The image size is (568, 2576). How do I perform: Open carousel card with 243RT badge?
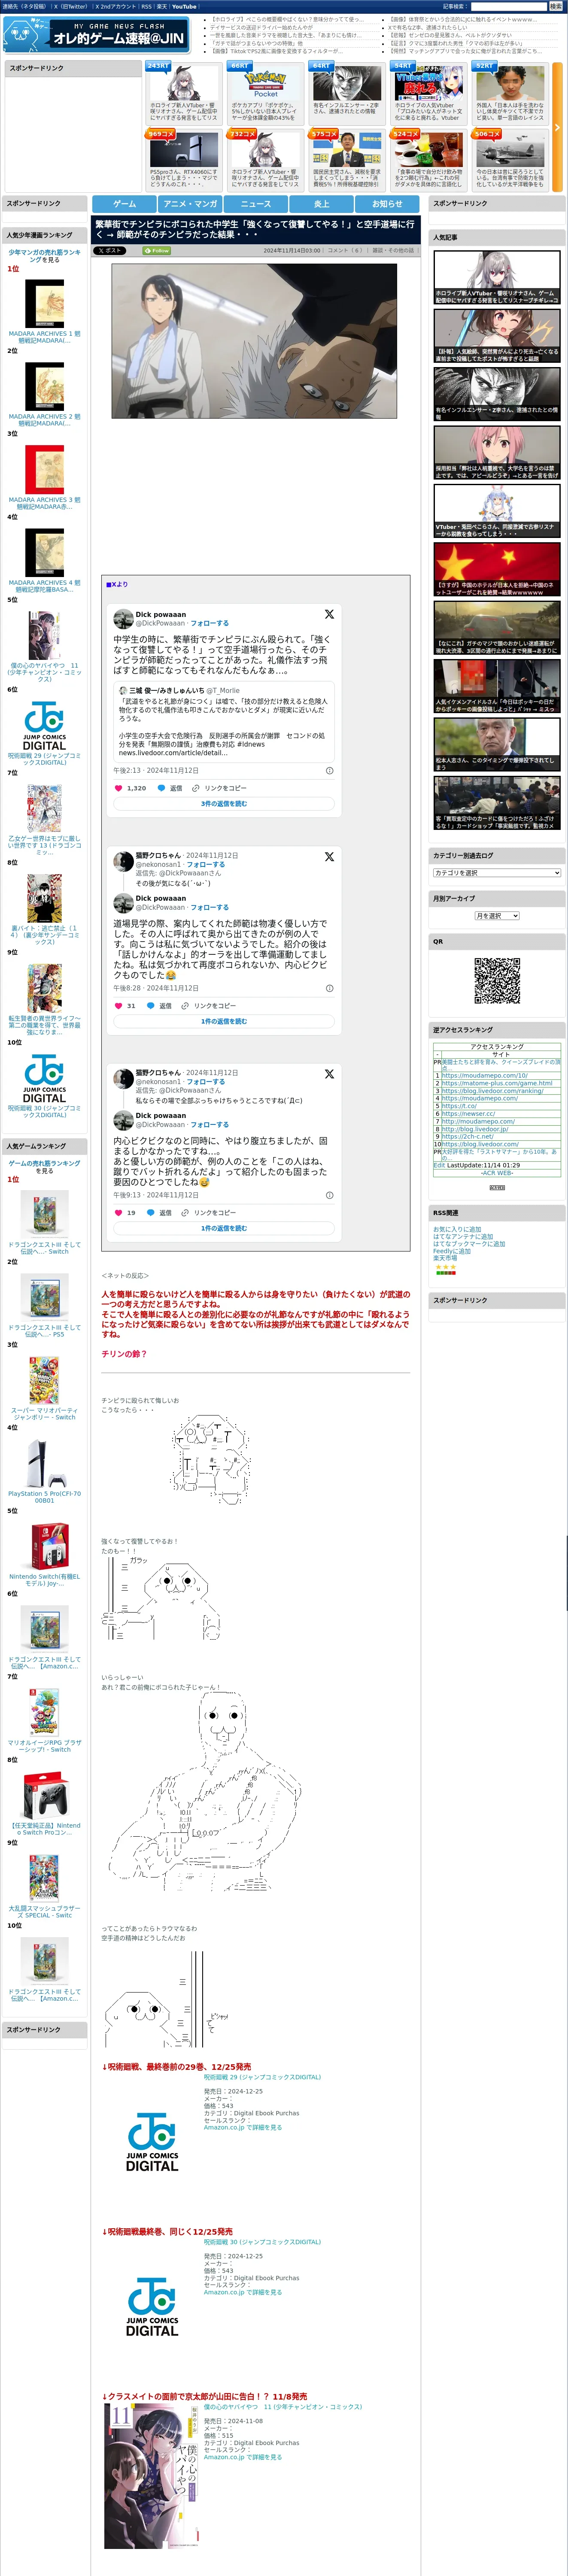[184, 93]
